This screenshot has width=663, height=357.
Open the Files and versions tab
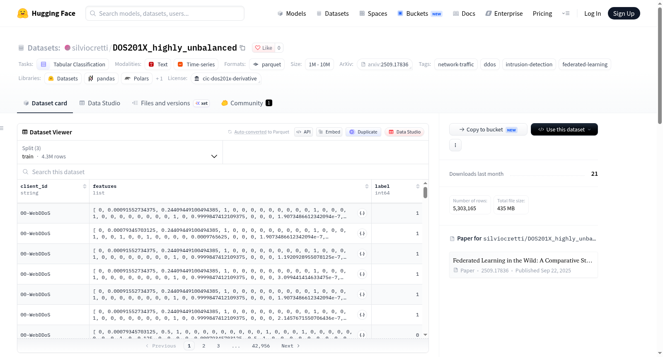click(x=170, y=103)
